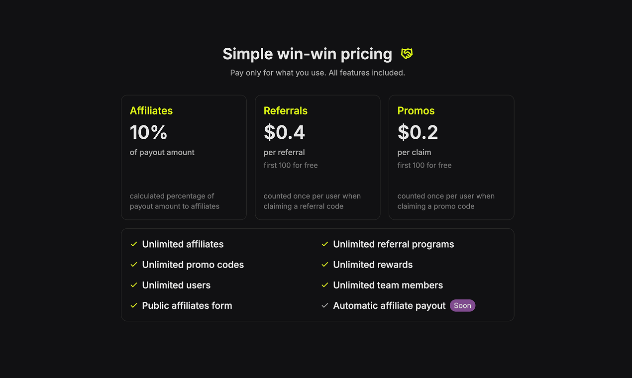
Task: Select the Promos card heading
Action: 416,110
